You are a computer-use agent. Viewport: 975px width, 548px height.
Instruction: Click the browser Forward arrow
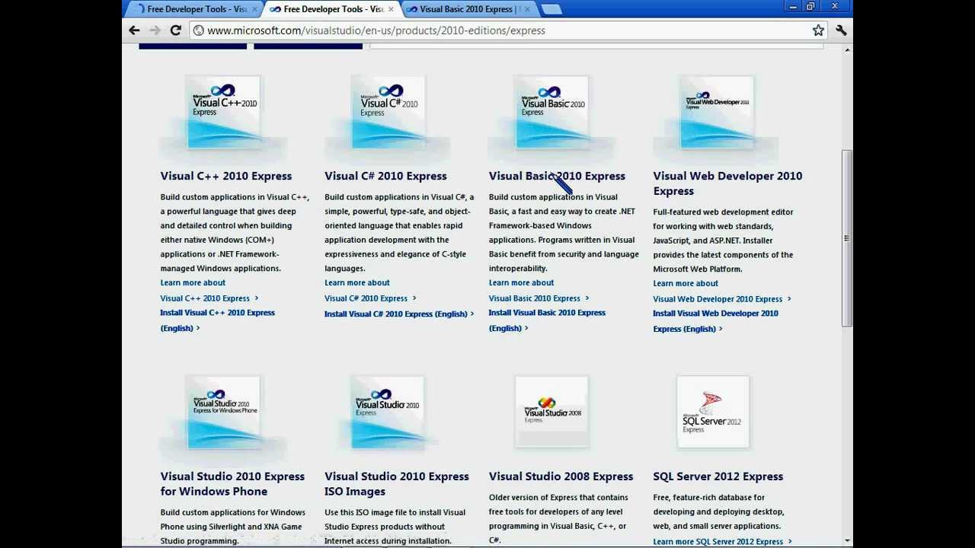[x=155, y=30]
